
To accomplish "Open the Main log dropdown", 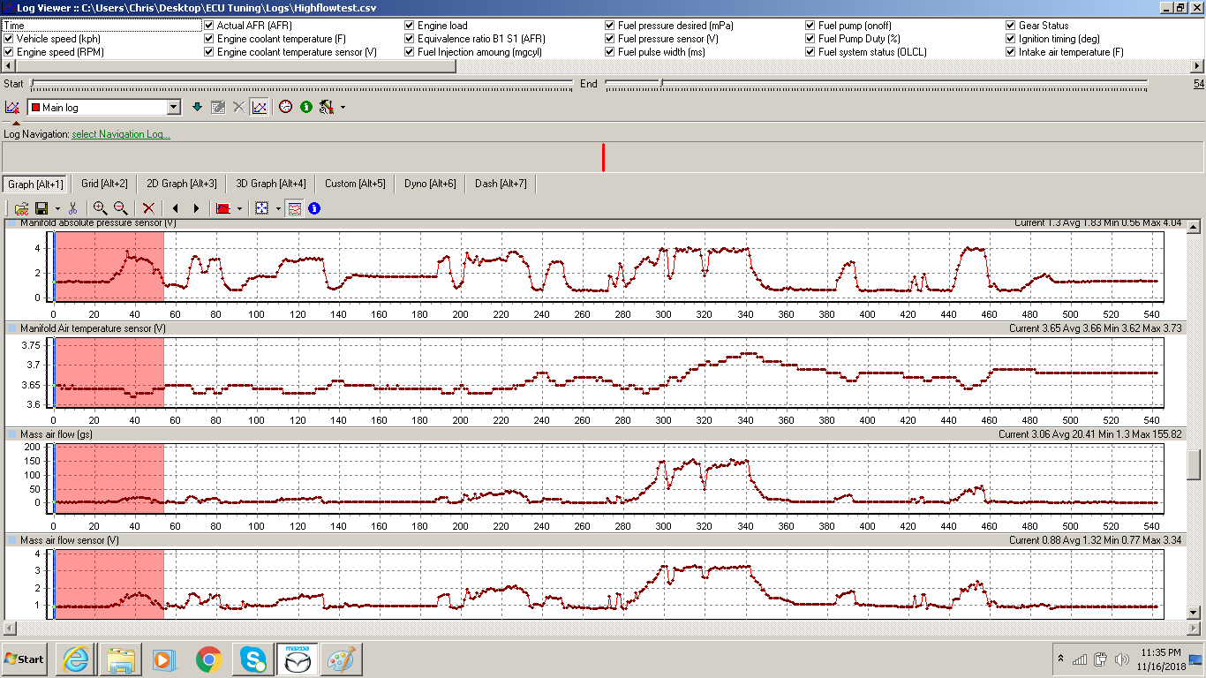I will [x=174, y=108].
